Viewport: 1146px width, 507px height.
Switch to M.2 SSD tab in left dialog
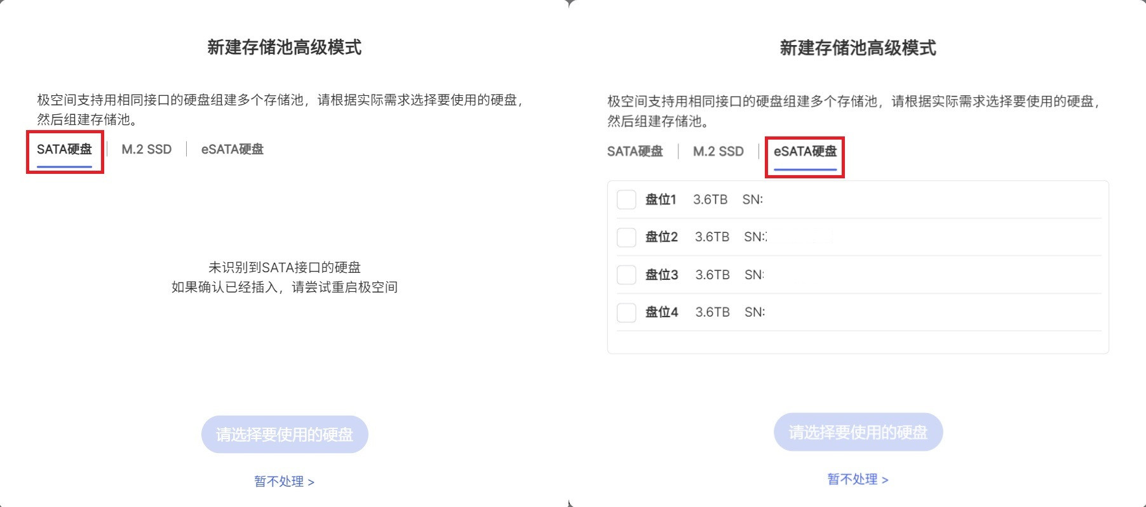(147, 150)
